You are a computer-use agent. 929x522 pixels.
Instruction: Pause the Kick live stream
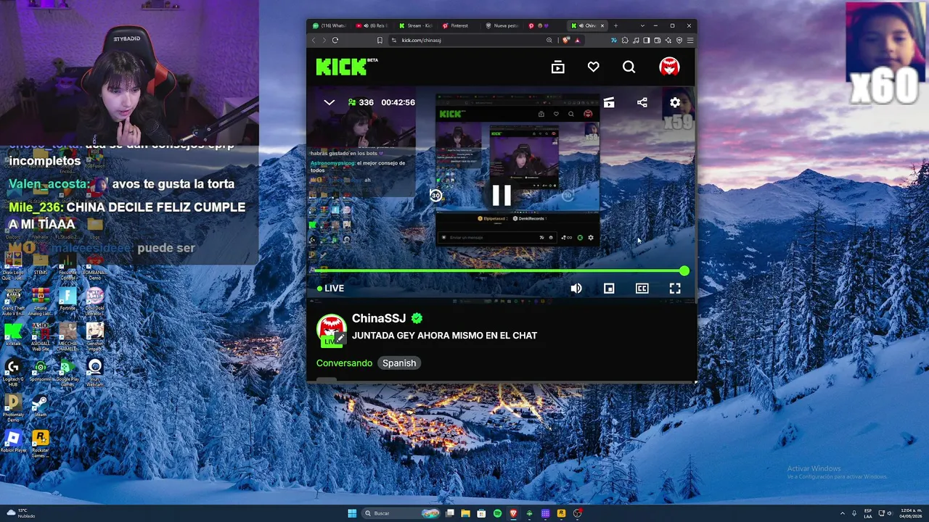coord(502,195)
